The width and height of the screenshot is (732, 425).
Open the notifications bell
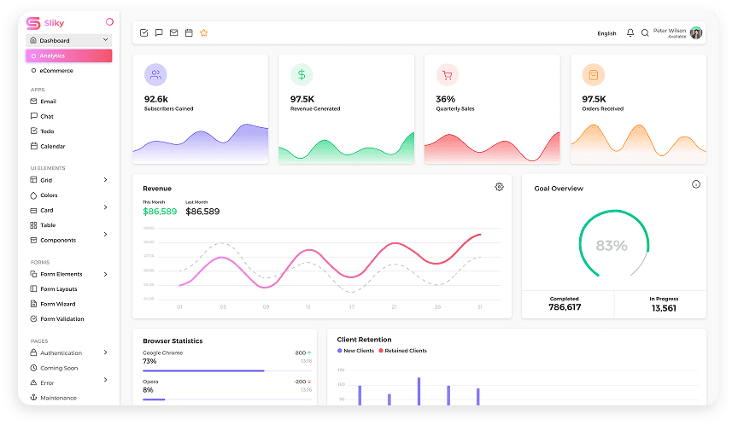pos(630,33)
